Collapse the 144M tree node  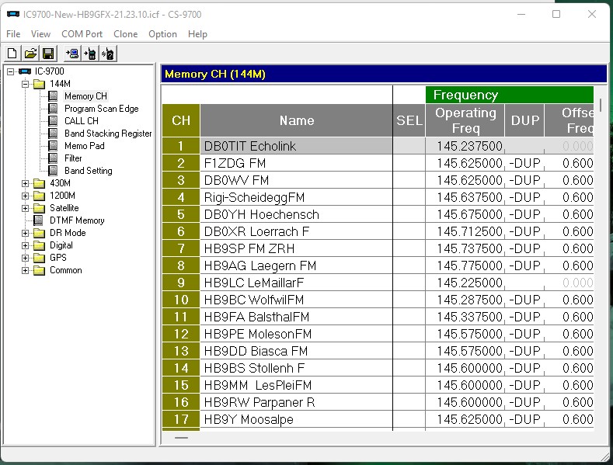coord(26,84)
